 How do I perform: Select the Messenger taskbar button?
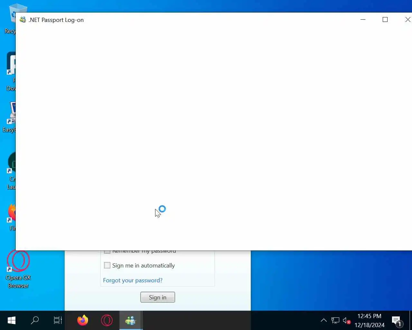(x=131, y=320)
